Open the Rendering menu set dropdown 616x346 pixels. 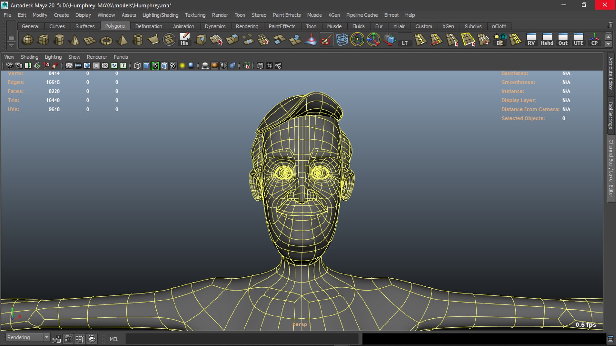pos(28,337)
